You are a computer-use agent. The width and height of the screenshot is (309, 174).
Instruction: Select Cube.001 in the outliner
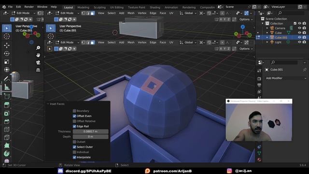pos(281,38)
